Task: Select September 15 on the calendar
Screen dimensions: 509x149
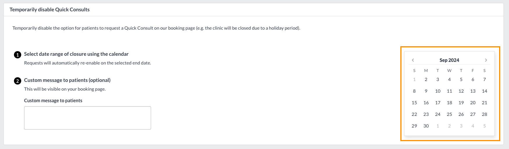Action: pos(414,103)
